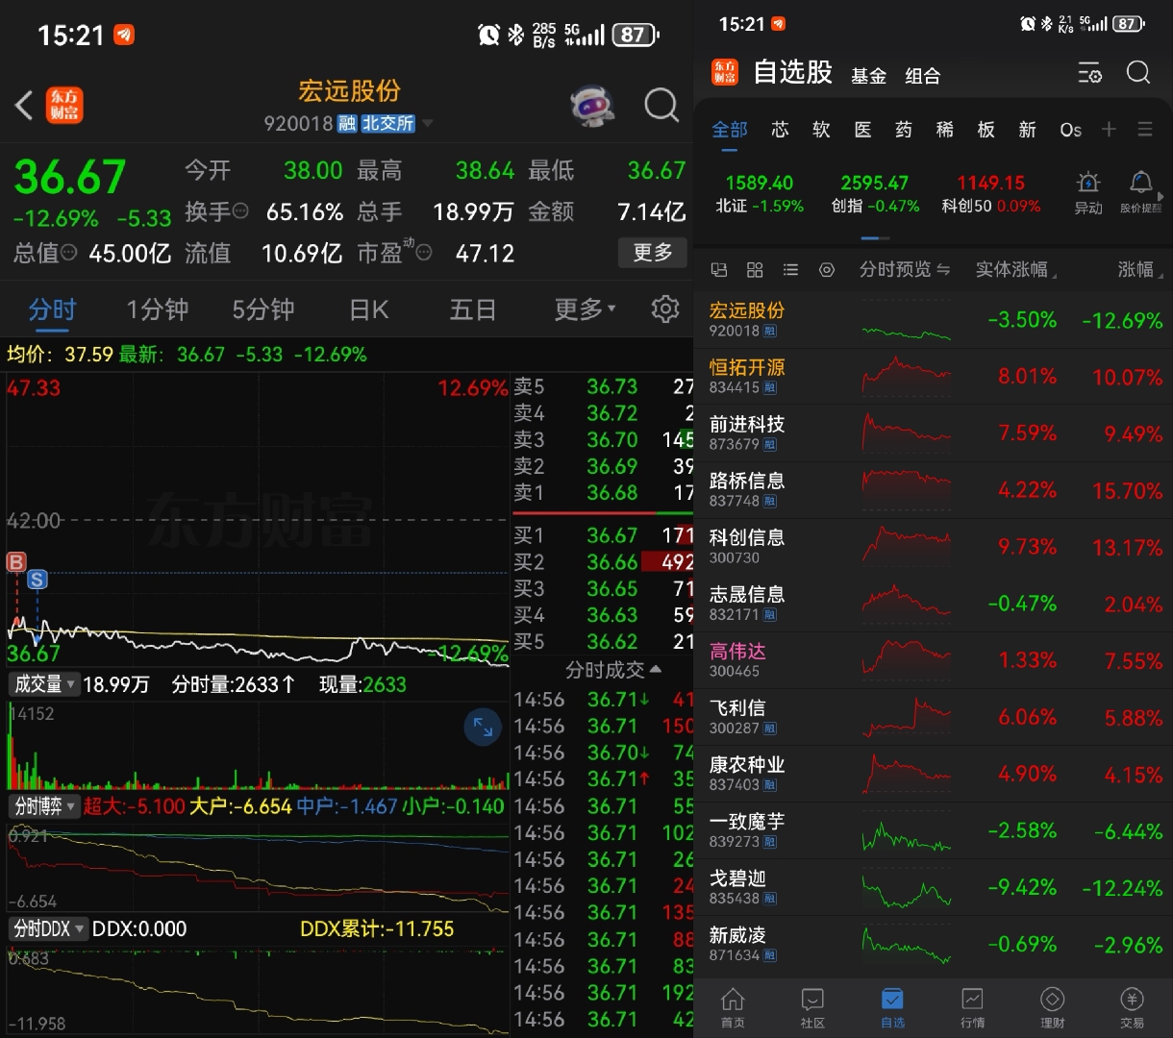Viewport: 1173px width, 1038px height.
Task: Open 成交量 indicator dropdown
Action: (43, 684)
